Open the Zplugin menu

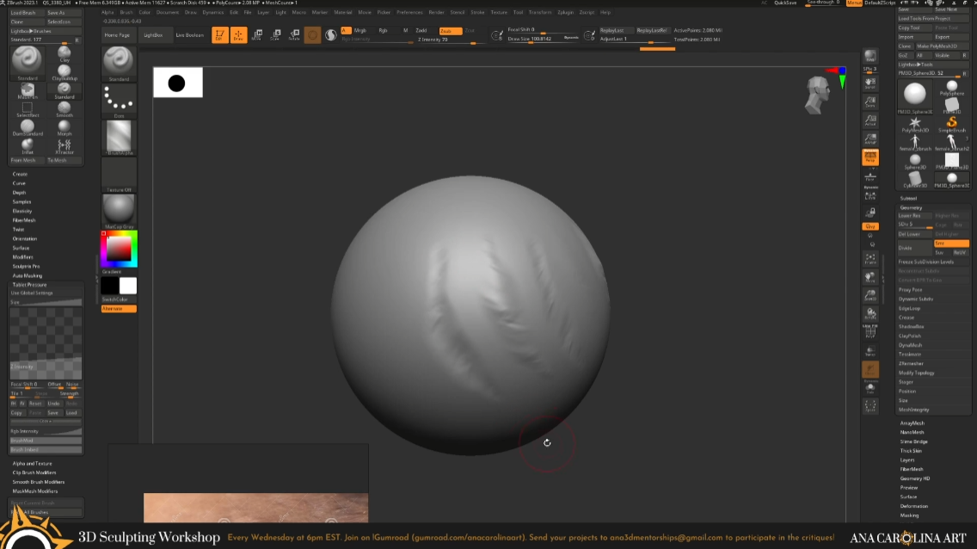[x=565, y=12]
